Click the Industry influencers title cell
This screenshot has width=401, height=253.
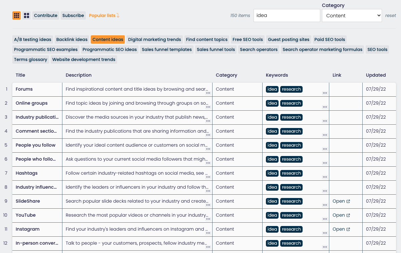point(37,187)
